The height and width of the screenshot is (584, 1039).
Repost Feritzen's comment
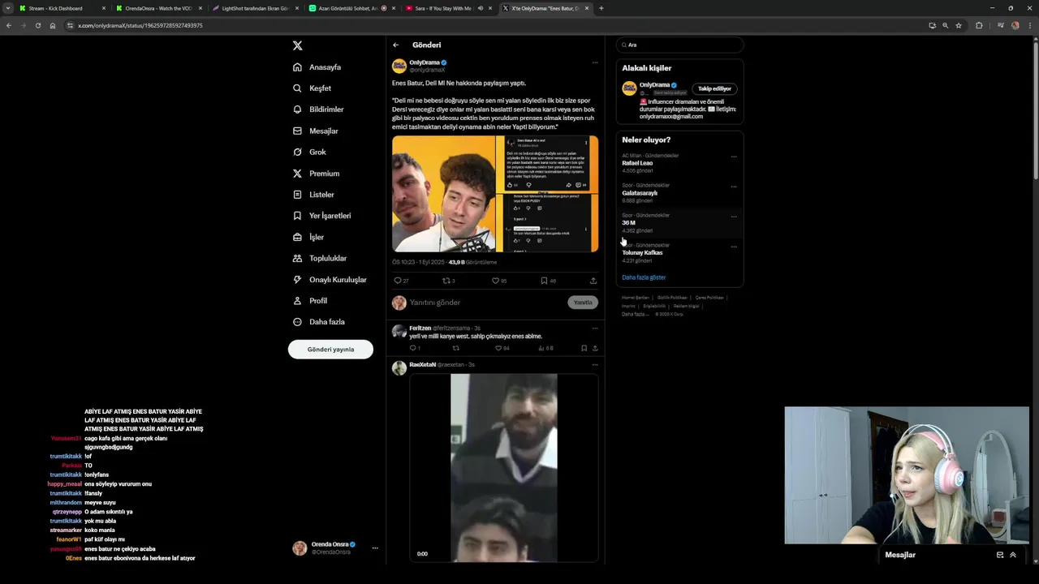point(455,348)
